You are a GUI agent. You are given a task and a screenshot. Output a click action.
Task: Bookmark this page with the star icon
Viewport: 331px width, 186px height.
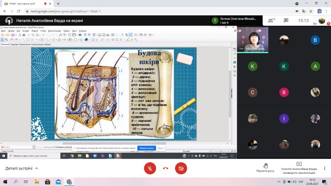point(310,11)
